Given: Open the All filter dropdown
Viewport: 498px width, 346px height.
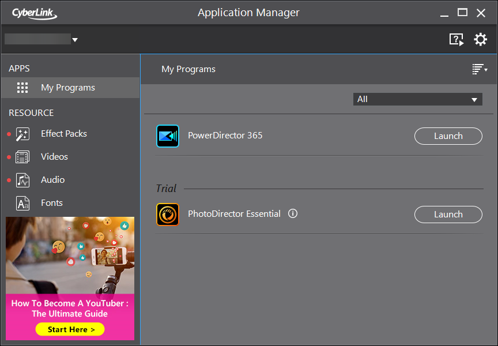Looking at the screenshot, I should [418, 99].
